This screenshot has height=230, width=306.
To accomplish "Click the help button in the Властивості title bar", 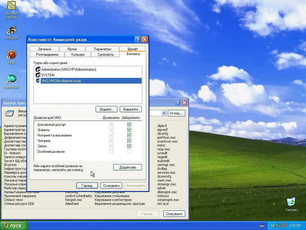I will click(138, 40).
